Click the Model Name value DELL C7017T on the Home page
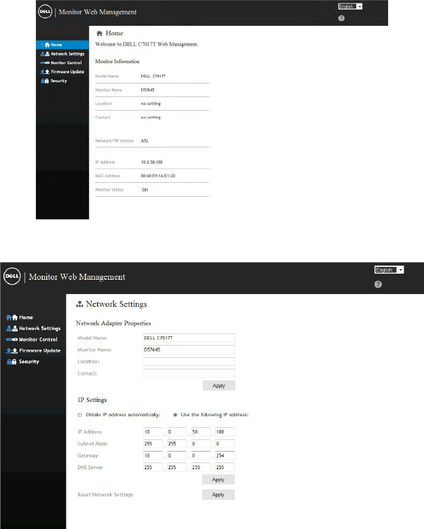 (153, 76)
